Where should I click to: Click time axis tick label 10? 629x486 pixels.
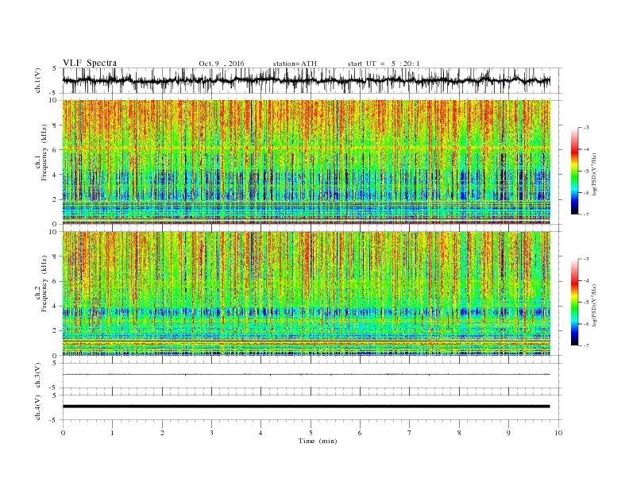pos(558,433)
